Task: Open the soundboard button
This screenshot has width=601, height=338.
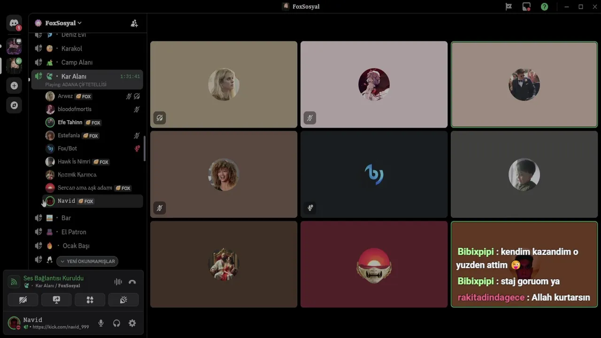Action: 123,300
